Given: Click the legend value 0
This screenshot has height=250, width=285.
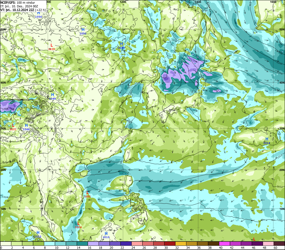Looking at the screenshot, I should tap(1, 248).
